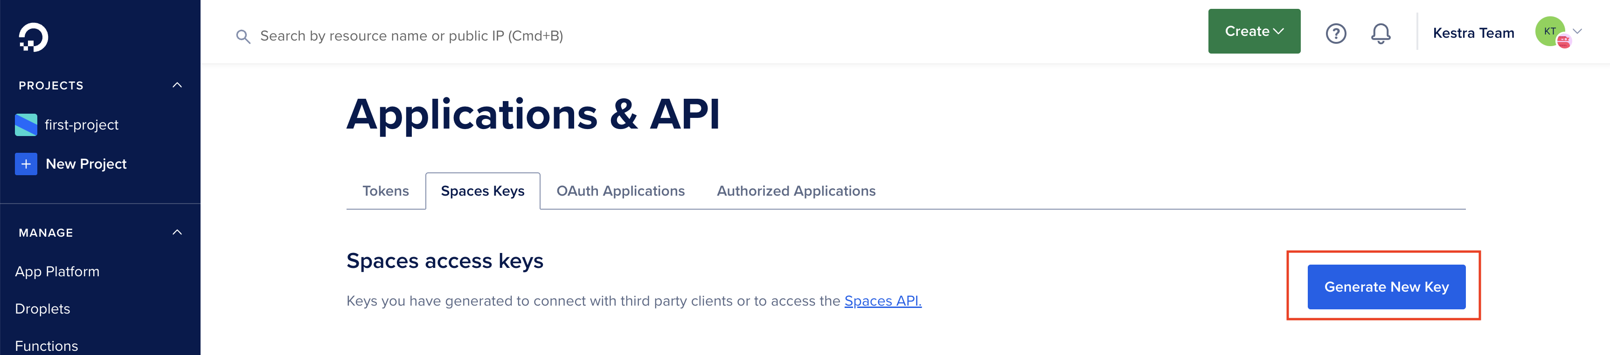Open the help question mark icon
1610x355 pixels.
(x=1336, y=33)
